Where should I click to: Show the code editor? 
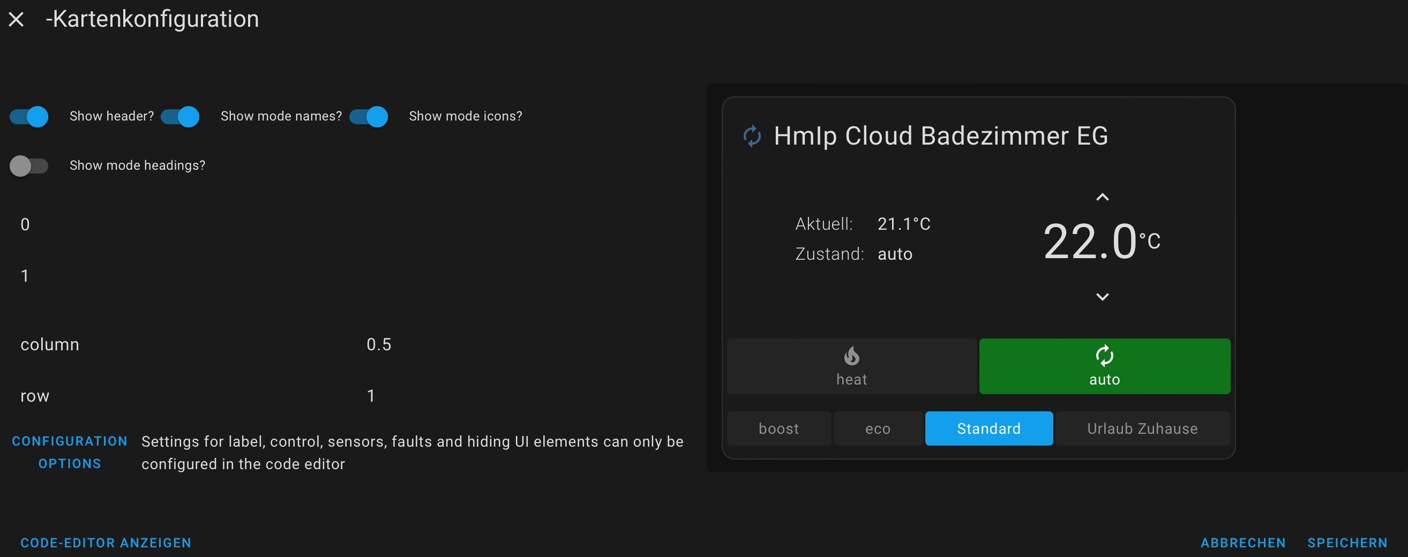[106, 543]
